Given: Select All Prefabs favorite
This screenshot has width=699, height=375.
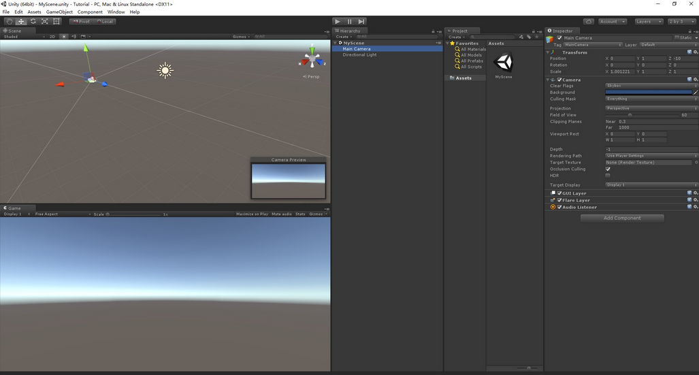Looking at the screenshot, I should tap(469, 61).
